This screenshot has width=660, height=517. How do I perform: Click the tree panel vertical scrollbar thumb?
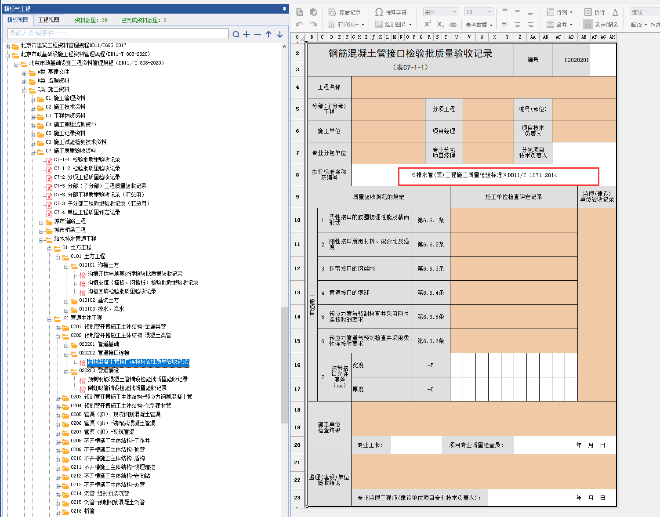[x=284, y=365]
